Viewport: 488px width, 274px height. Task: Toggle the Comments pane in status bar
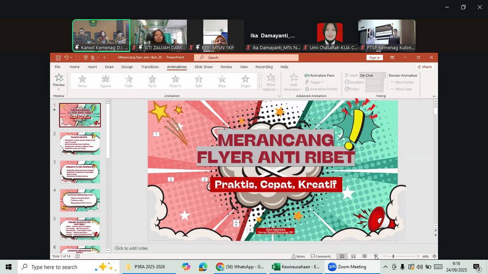click(321, 256)
